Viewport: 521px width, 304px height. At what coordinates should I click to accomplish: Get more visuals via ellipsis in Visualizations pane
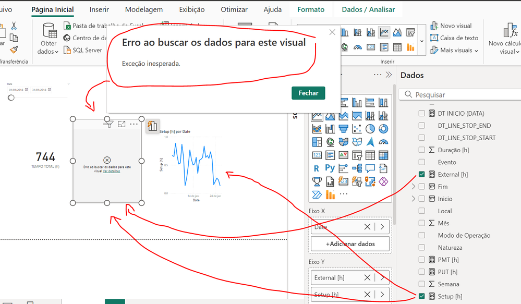(x=344, y=193)
